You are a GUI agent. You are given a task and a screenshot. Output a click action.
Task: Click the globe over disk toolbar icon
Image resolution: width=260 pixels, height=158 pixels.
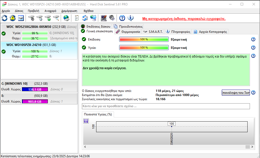coord(66,18)
